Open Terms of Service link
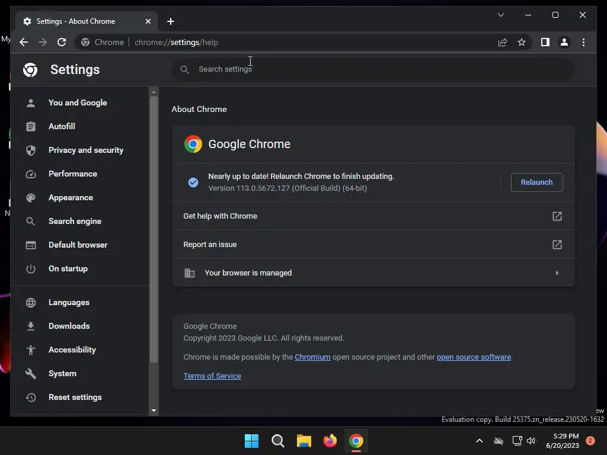Image resolution: width=607 pixels, height=455 pixels. [x=212, y=376]
